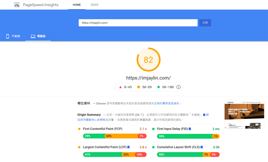Click the orange square 50-89 legend icon

tap(139, 87)
